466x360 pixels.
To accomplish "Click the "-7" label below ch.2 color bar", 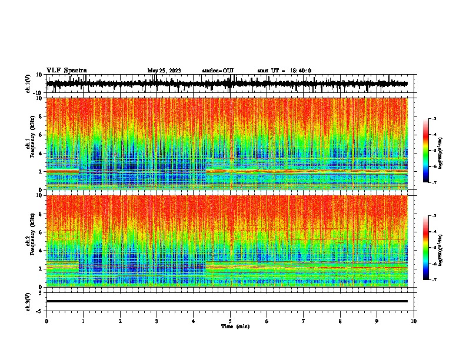I will tap(434, 279).
